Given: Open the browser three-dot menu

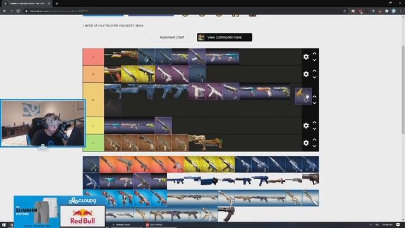Looking at the screenshot, I should coord(401,11).
